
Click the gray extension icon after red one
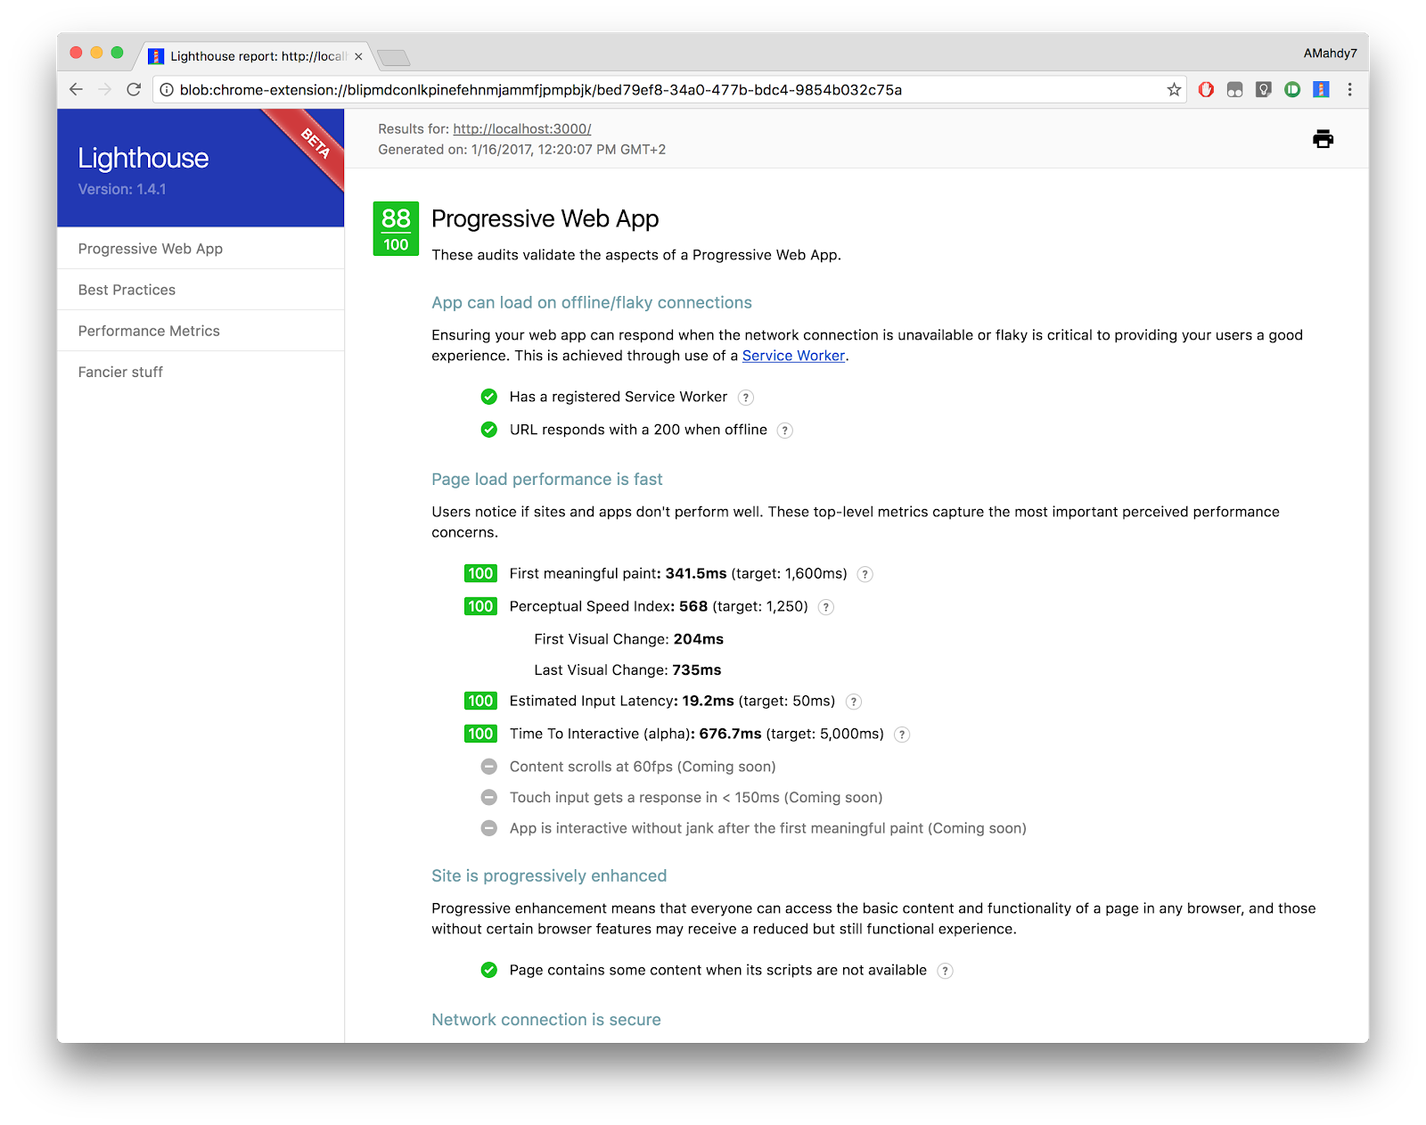point(1234,89)
